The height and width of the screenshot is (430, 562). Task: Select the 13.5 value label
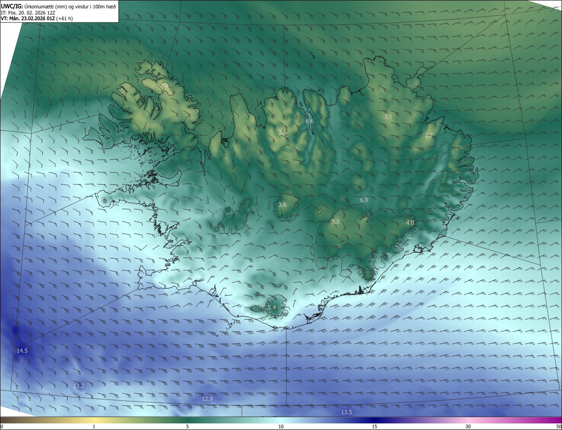coord(346,412)
